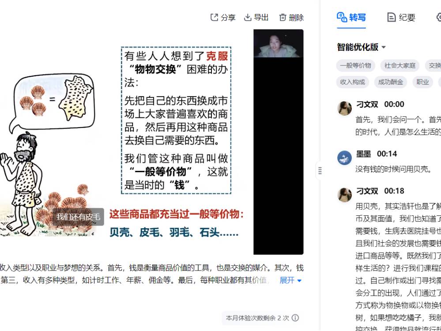Select the 社会大家庭 keyword tag
The image size is (441, 331).
click(x=400, y=65)
